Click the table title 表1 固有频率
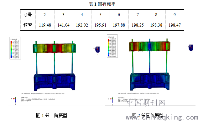This screenshot has width=198, height=121. [x=102, y=4]
